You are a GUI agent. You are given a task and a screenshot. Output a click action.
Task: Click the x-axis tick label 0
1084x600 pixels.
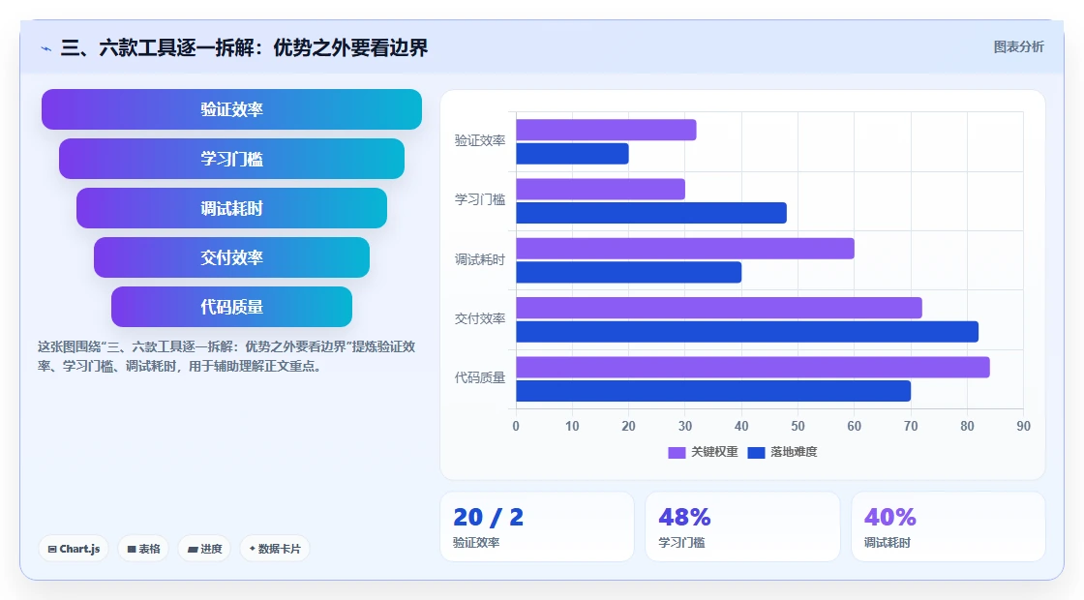516,427
